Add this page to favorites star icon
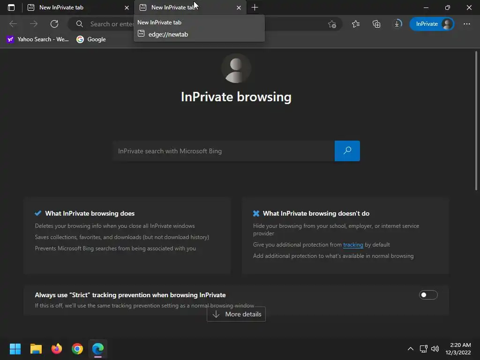Screen dimensions: 480x360 click(332, 24)
